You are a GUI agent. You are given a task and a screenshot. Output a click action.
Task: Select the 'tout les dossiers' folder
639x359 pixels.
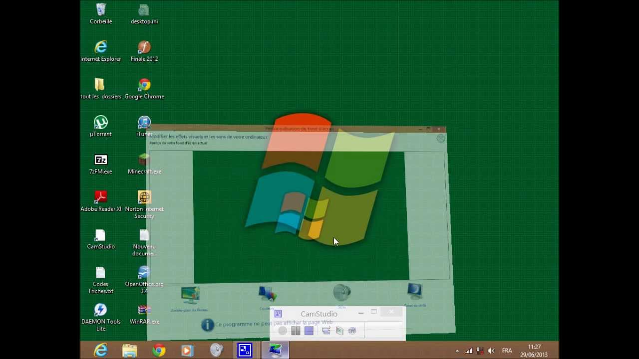coord(101,89)
